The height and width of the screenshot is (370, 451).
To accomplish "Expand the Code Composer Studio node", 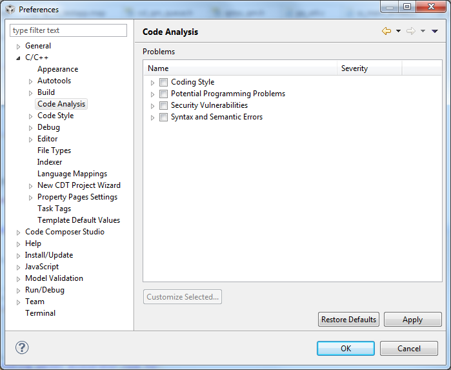I will [x=19, y=232].
